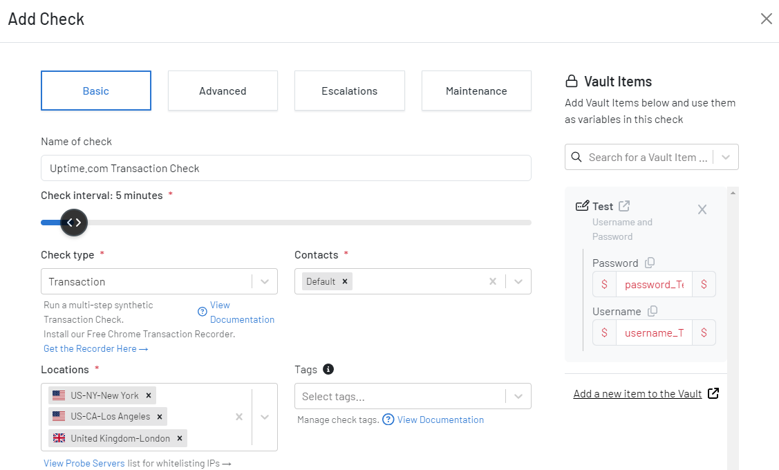Click the question mark beside Manage check tags
The width and height of the screenshot is (779, 470).
pos(388,420)
